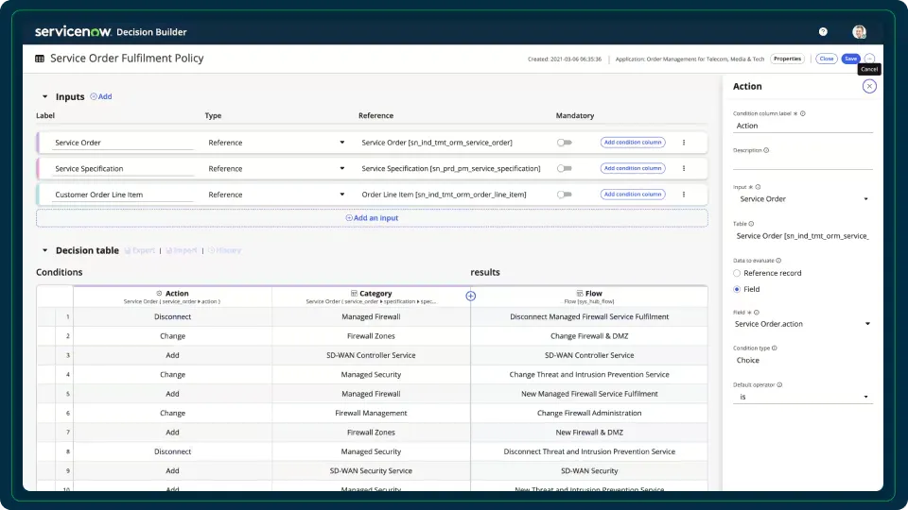Viewport: 908px width, 510px height.
Task: Click Disconnect Managed Firewall Service Fulfilment cell
Action: tap(589, 317)
